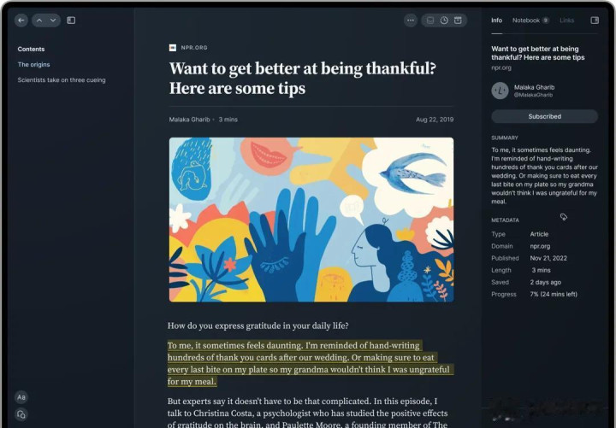This screenshot has width=616, height=428.
Task: Toggle the right sidebar panel icon
Action: click(595, 21)
